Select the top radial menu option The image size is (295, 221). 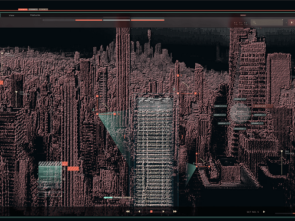[x=240, y=100]
